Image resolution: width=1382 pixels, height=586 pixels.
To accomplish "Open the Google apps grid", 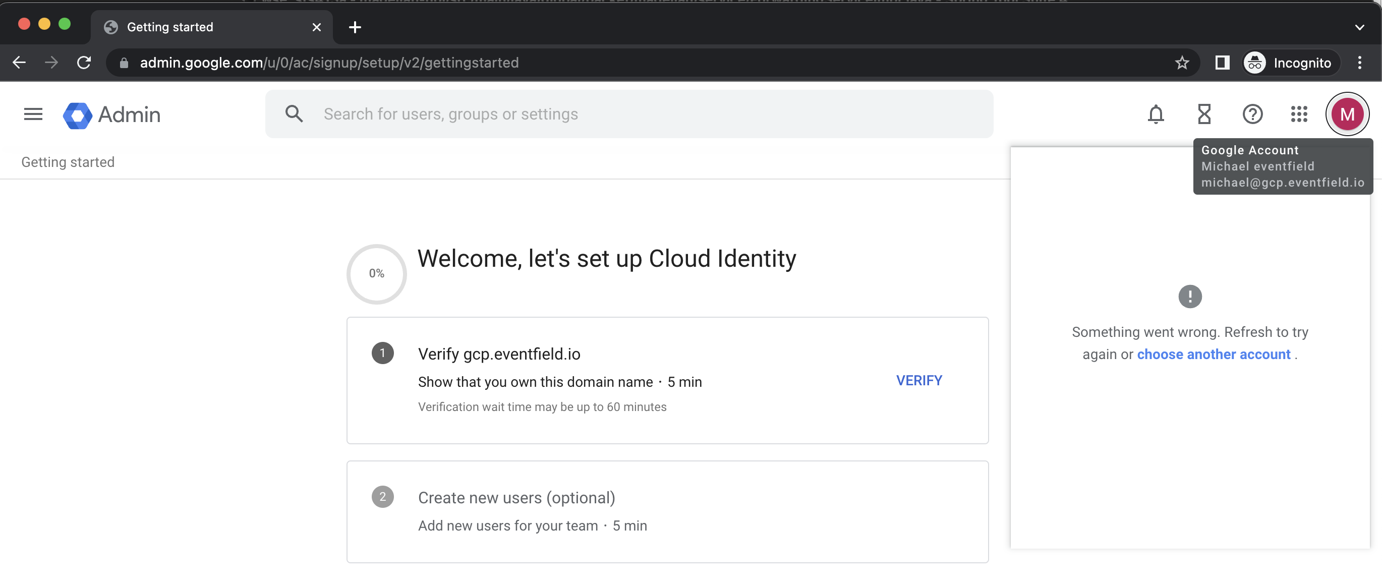I will (1299, 114).
